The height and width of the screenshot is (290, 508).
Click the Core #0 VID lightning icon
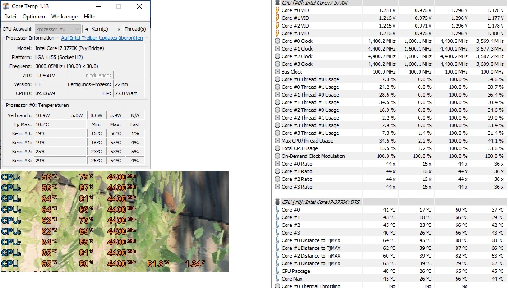(277, 10)
